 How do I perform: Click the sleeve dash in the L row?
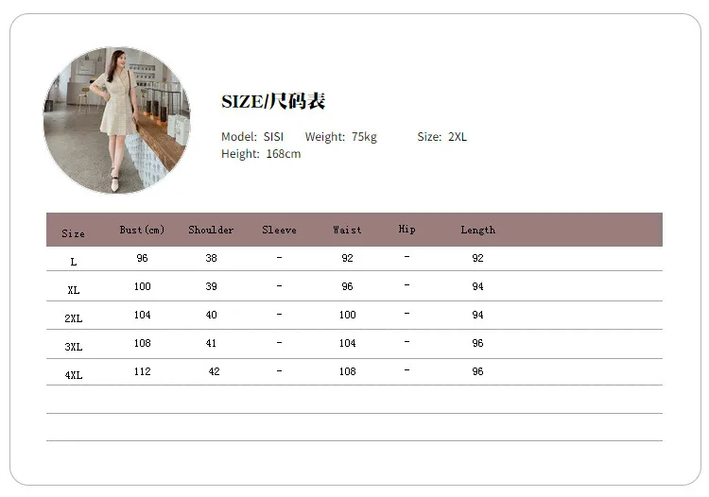(280, 258)
